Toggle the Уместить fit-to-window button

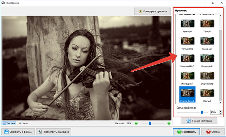9,123
